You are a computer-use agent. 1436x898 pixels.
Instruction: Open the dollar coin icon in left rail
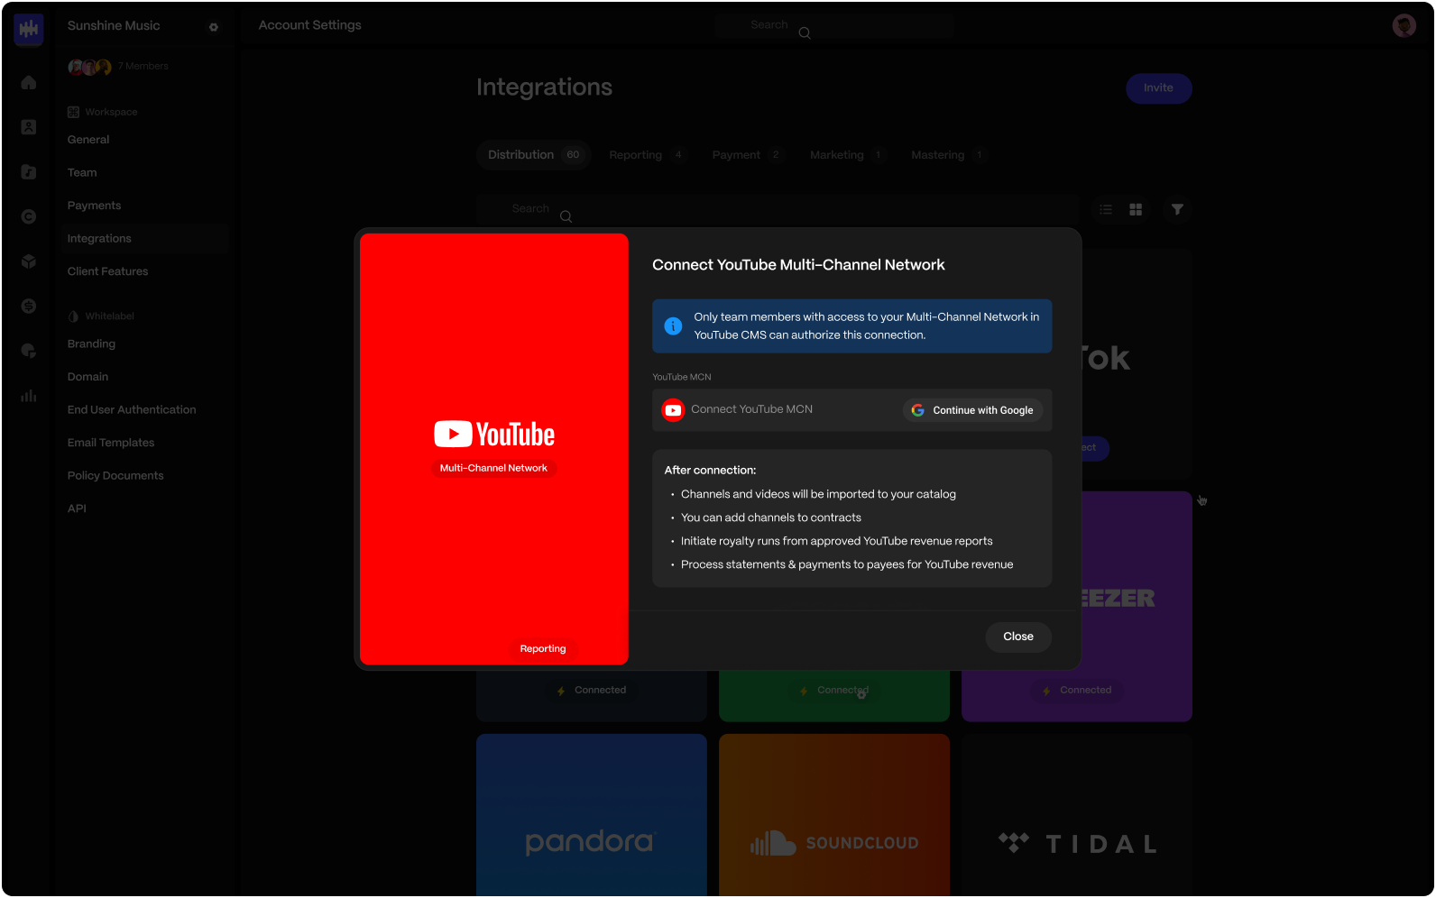click(x=29, y=307)
